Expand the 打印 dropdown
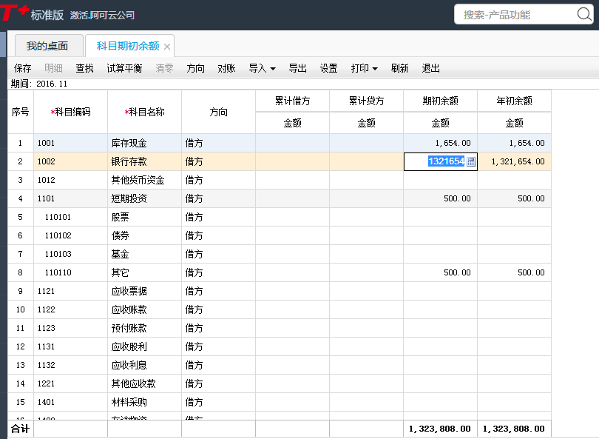Image resolution: width=599 pixels, height=439 pixels. click(x=364, y=68)
